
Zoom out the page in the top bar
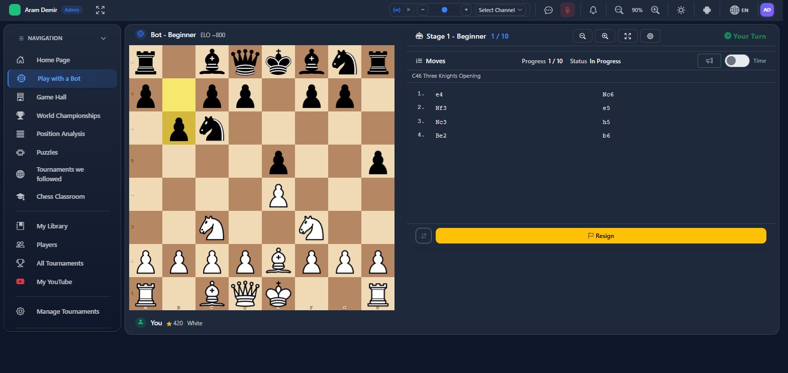pyautogui.click(x=619, y=10)
